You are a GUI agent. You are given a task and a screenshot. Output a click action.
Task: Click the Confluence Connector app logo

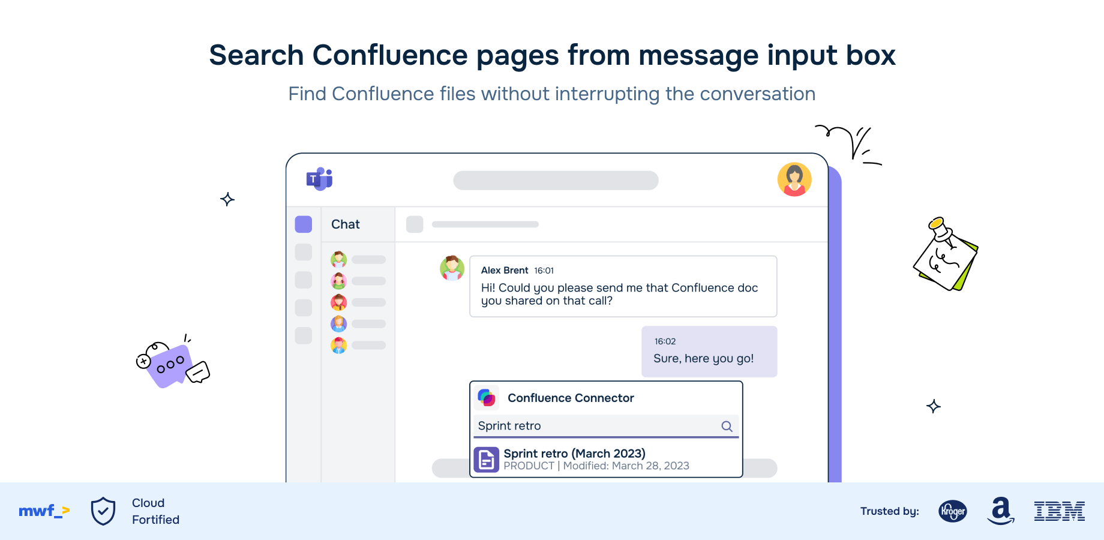tap(487, 398)
